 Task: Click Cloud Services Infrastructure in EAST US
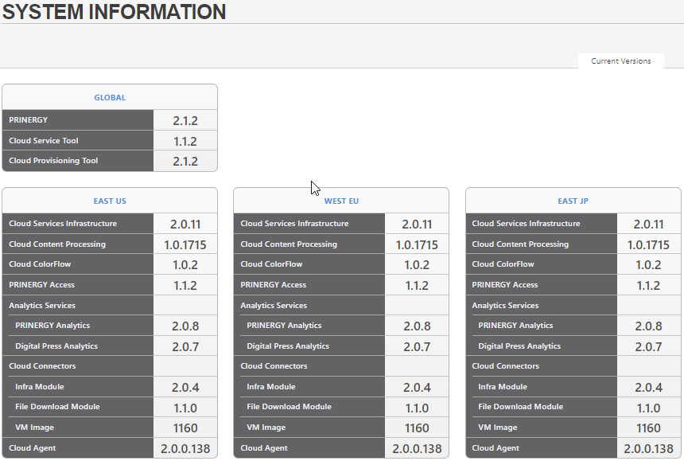pyautogui.click(x=63, y=224)
